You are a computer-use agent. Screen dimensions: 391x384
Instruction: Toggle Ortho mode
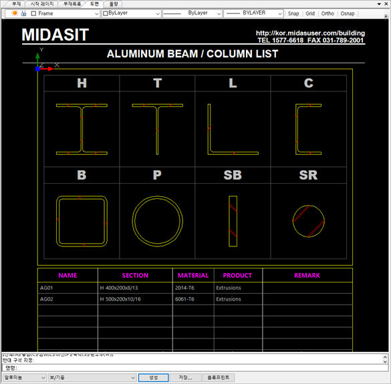tap(328, 13)
